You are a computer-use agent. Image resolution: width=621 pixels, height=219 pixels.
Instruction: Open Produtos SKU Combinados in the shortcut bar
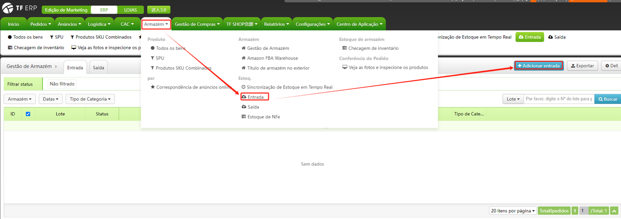(101, 37)
